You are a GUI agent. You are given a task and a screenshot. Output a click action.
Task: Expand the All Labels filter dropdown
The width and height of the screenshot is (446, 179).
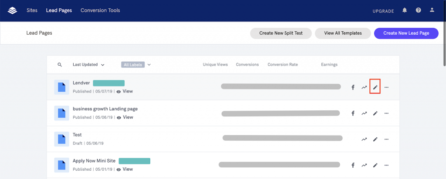coord(136,65)
